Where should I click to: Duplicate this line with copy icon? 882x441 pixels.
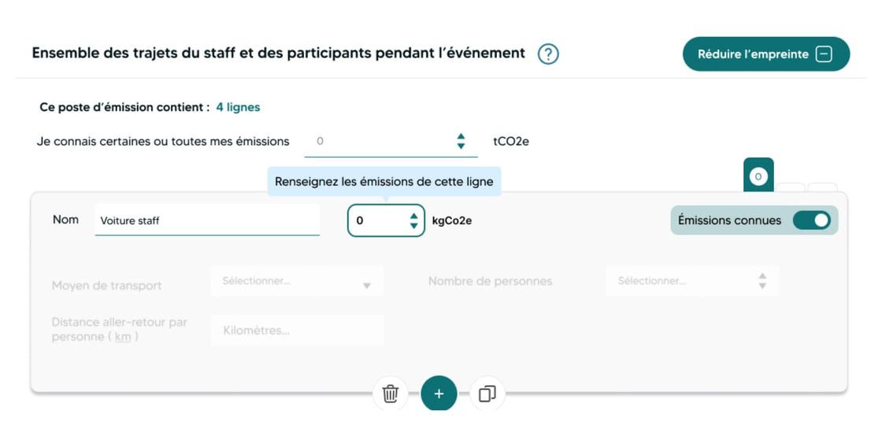click(x=487, y=394)
